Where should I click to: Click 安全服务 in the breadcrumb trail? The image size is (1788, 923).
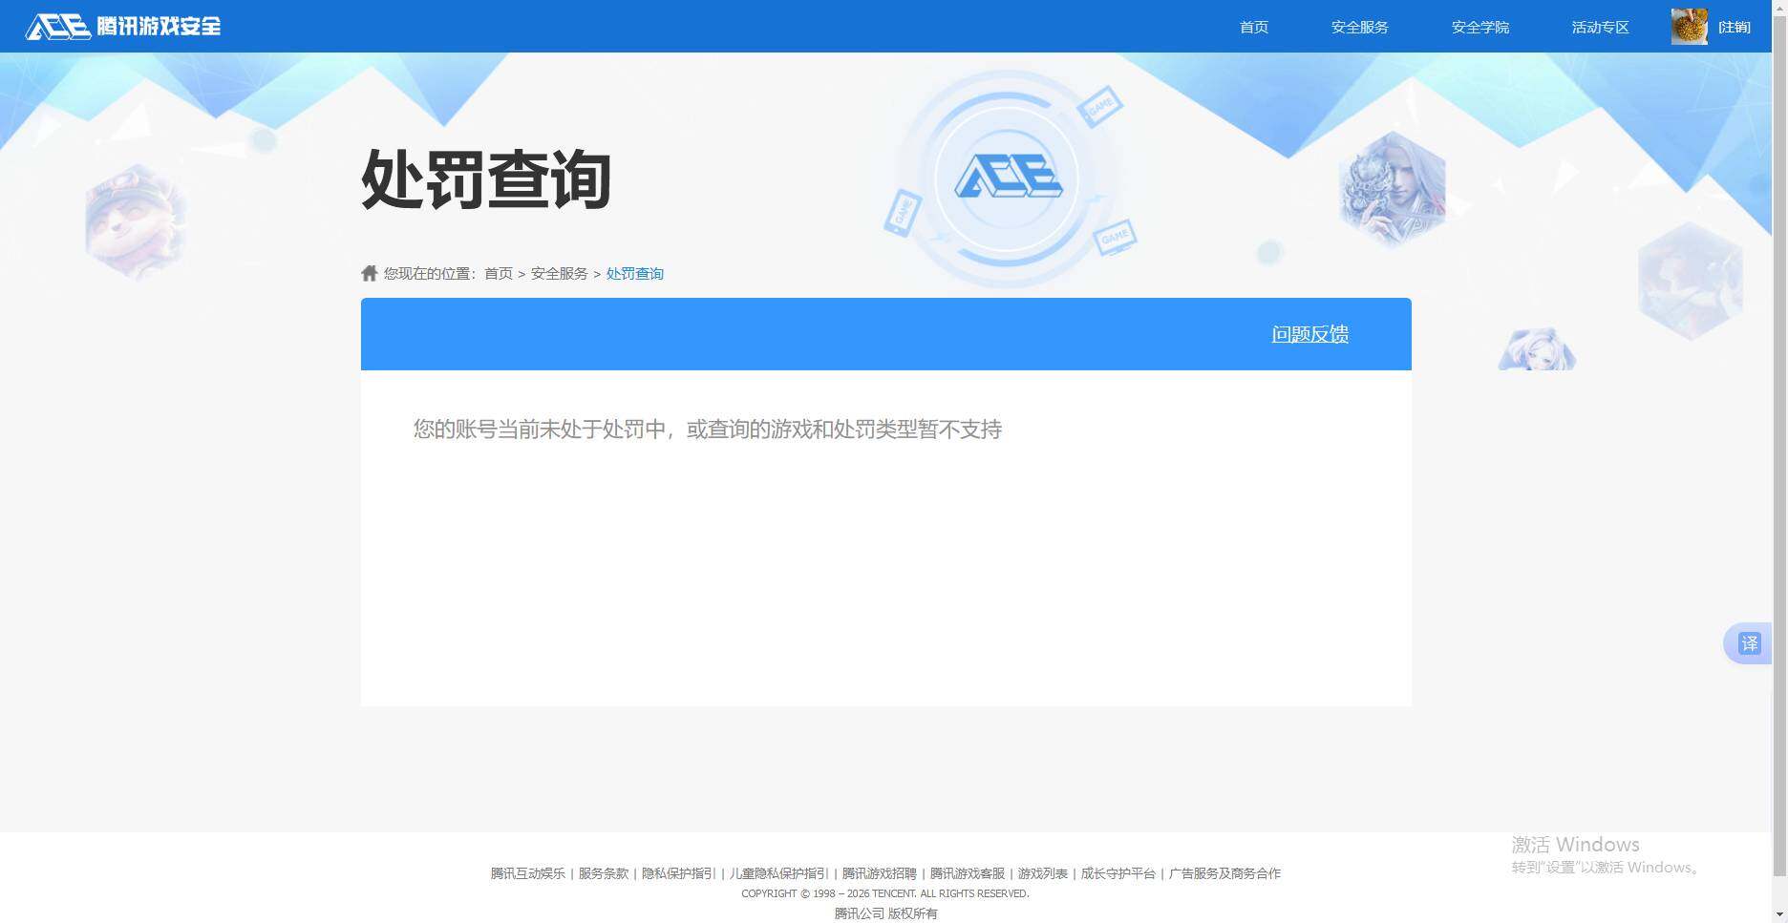(558, 273)
